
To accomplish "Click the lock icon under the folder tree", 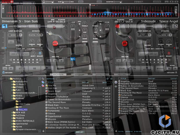I will [x=43, y=131].
